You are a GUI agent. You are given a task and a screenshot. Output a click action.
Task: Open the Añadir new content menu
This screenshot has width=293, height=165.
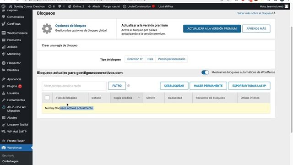[x=94, y=6]
